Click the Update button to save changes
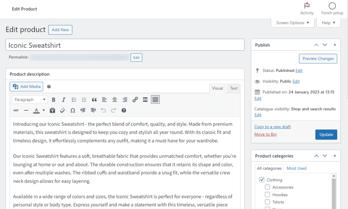This screenshot has height=209, width=348. click(326, 134)
